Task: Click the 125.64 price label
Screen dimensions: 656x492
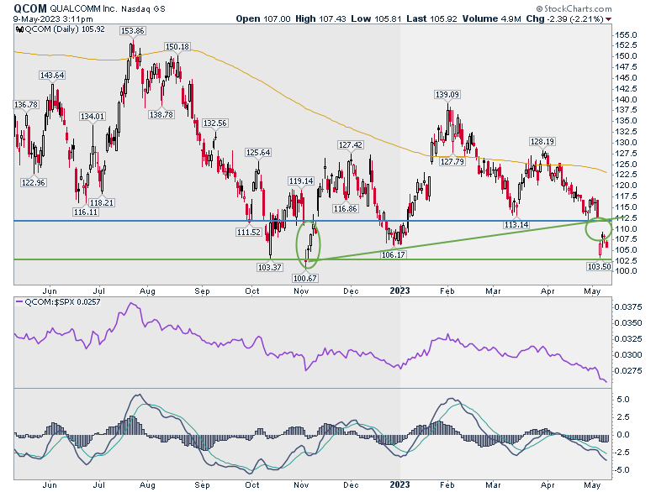Action: [258, 153]
